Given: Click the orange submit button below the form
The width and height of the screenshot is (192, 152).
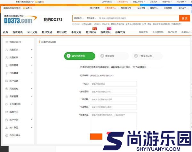Looking at the screenshot, I should [96, 136].
